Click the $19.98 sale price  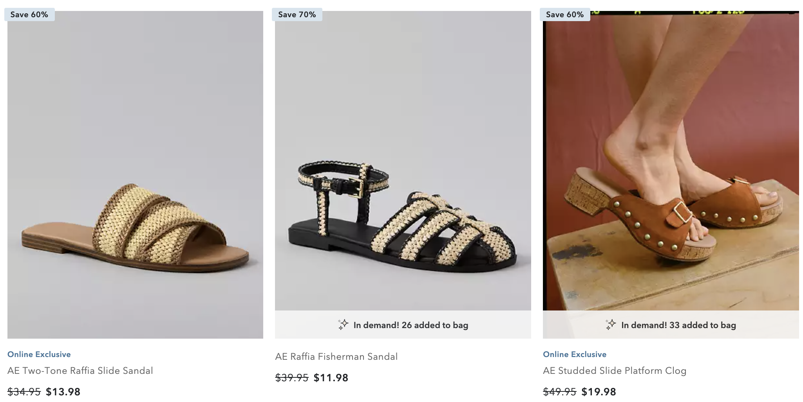click(599, 391)
